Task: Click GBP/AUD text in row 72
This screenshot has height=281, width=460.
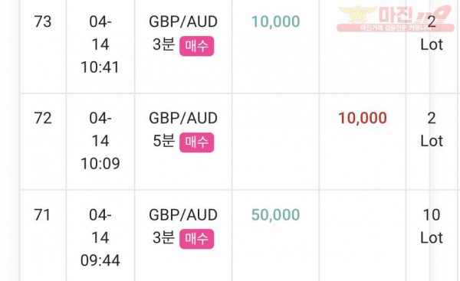Action: coord(183,118)
